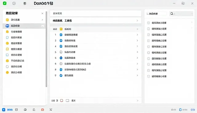Expand the first sidebar item using its chevron

(42, 20)
